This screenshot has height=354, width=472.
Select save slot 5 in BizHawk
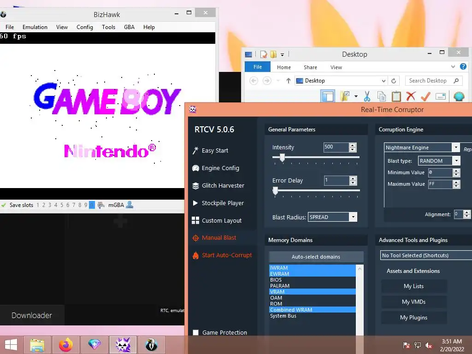tap(62, 205)
